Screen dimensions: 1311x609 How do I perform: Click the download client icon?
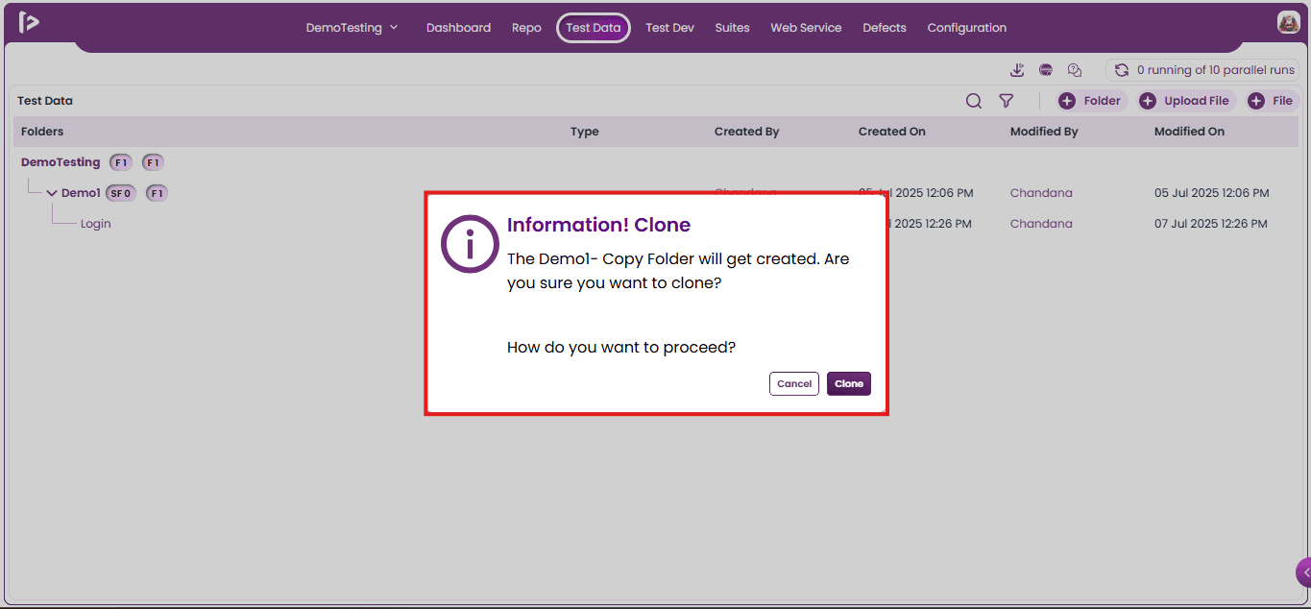[1018, 70]
